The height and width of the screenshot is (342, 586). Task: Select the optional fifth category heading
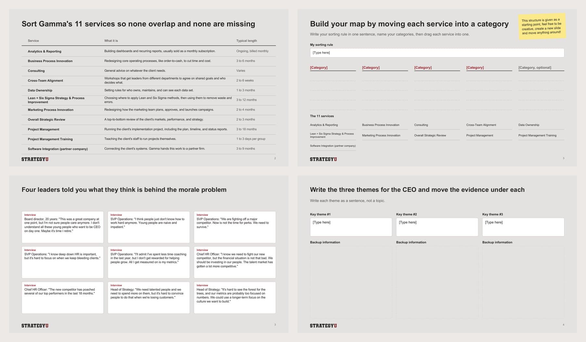click(x=535, y=68)
